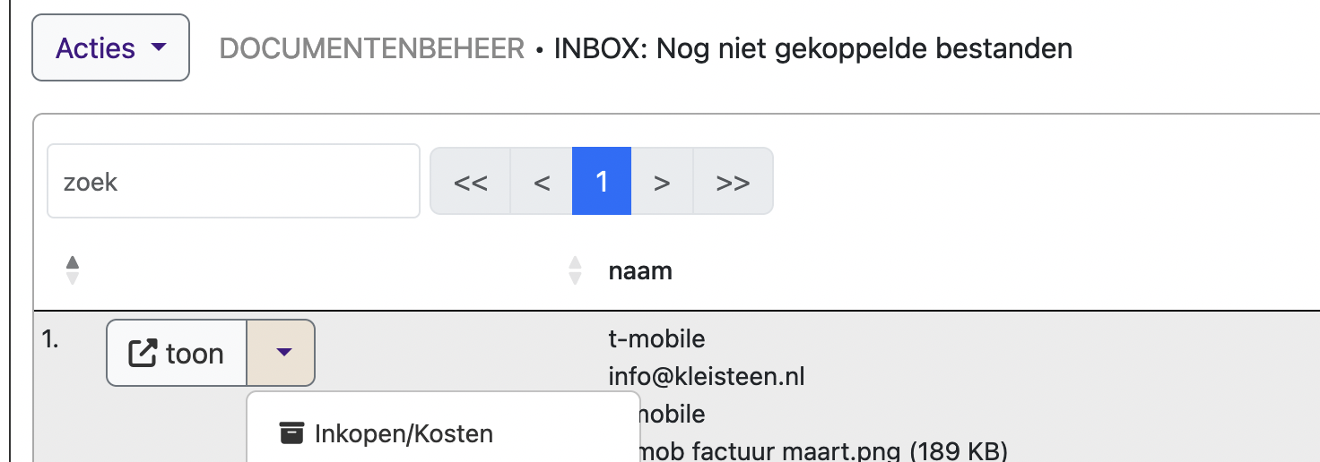Viewport: 1320px width, 462px height.
Task: Click the t-mobile name in first row
Action: (x=656, y=339)
